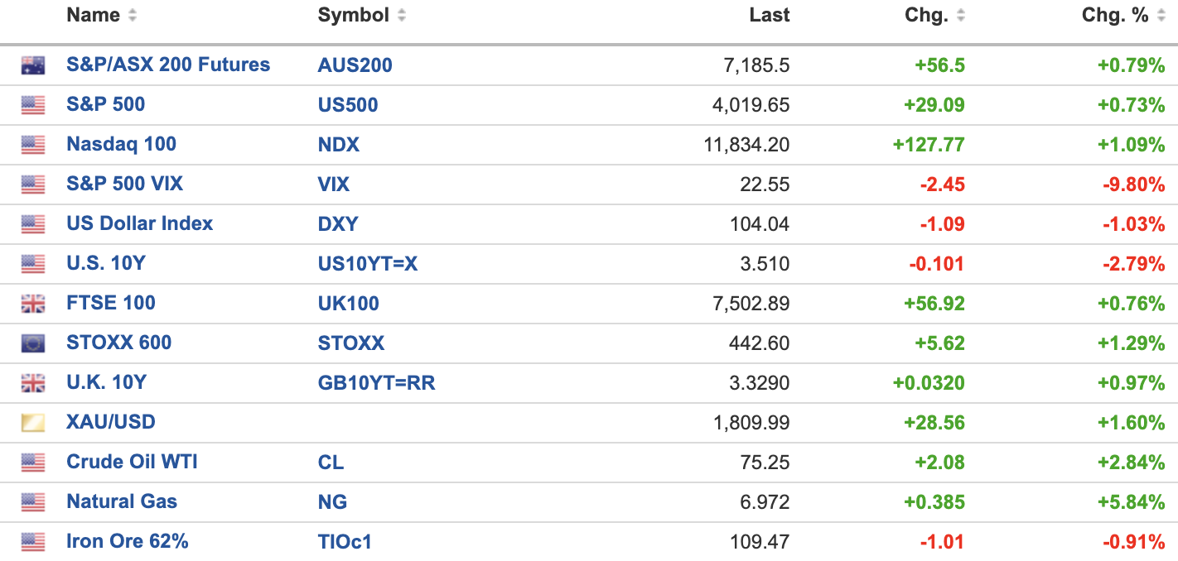Sort the table by Name column arrows
The image size is (1178, 561).
click(133, 16)
